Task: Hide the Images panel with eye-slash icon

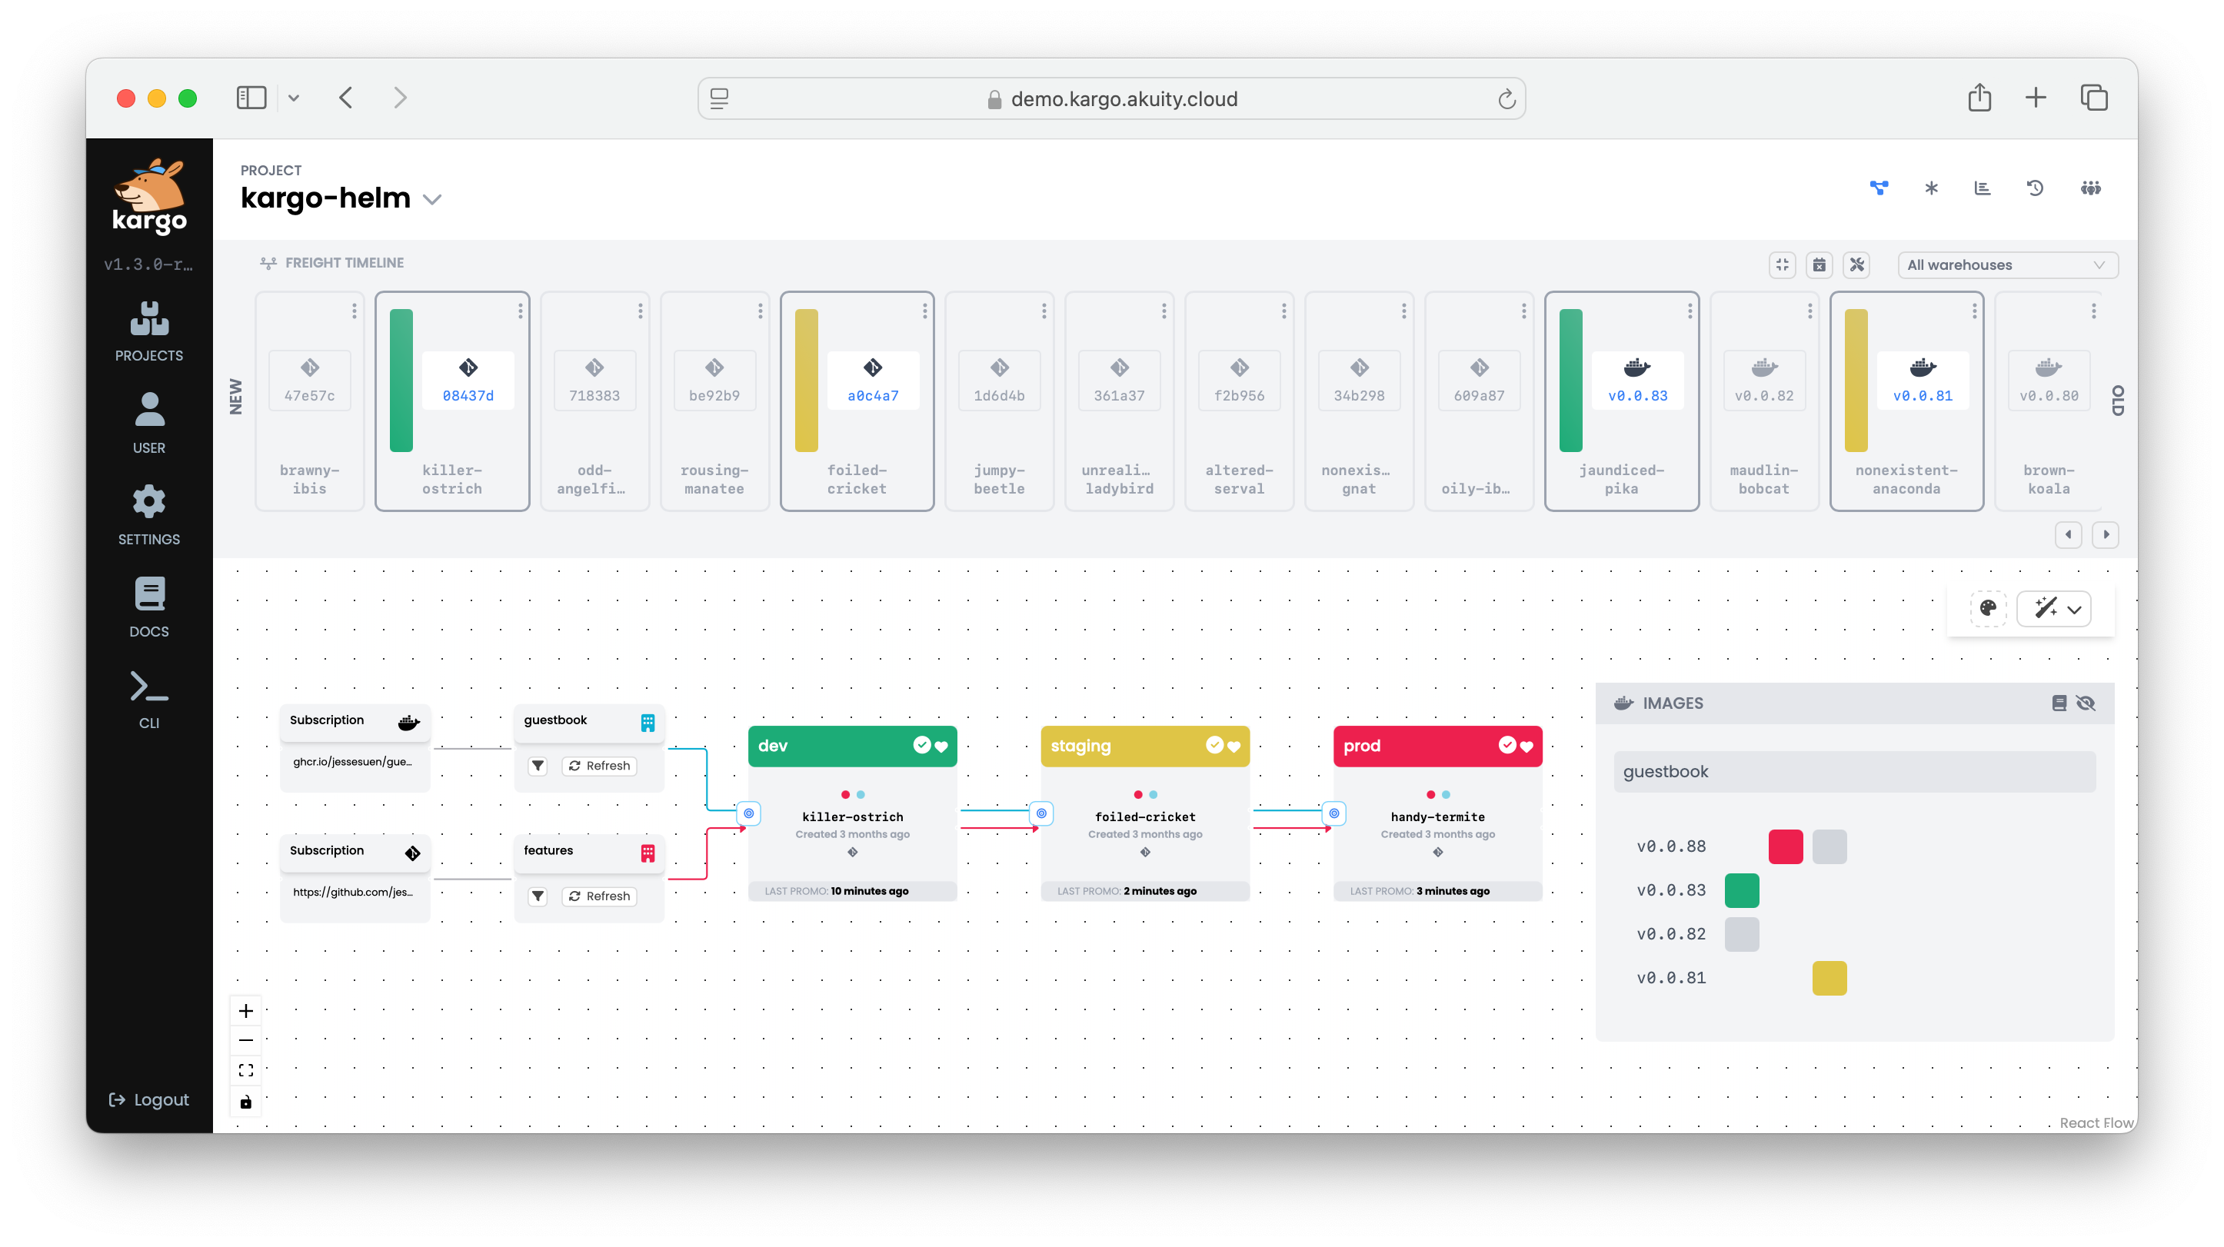Action: click(x=2086, y=703)
